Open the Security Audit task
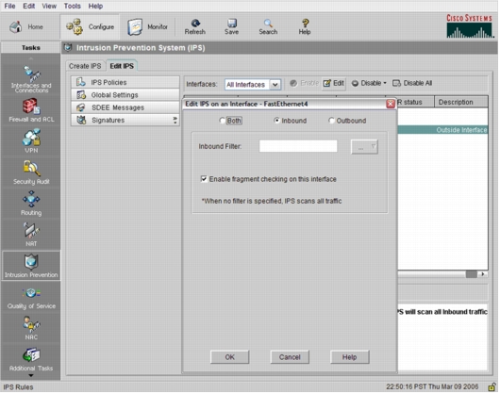 pyautogui.click(x=31, y=172)
